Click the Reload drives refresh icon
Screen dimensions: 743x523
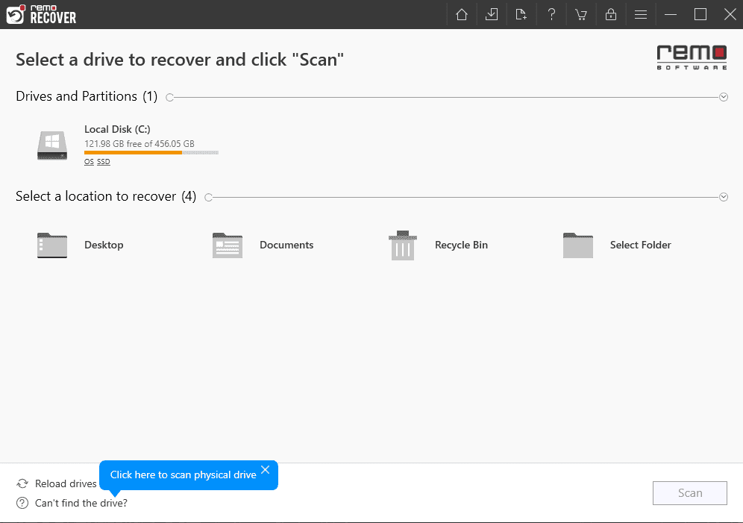point(22,483)
